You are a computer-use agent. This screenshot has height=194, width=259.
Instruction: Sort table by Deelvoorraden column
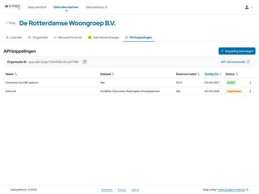(x=188, y=74)
